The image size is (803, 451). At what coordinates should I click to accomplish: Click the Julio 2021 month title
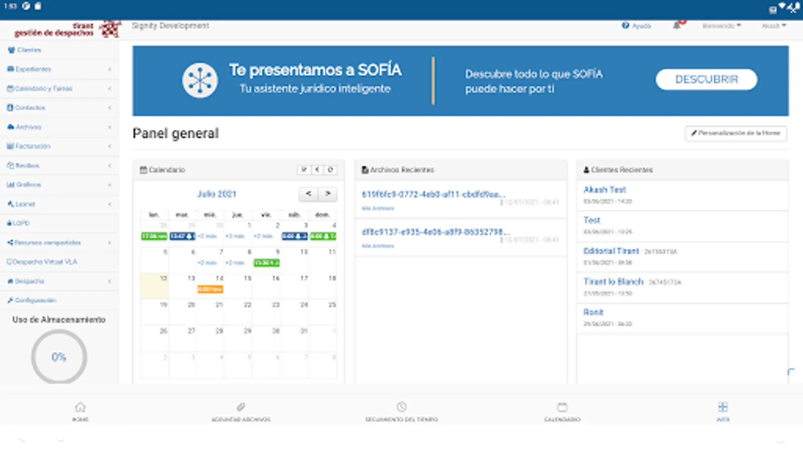pos(216,194)
